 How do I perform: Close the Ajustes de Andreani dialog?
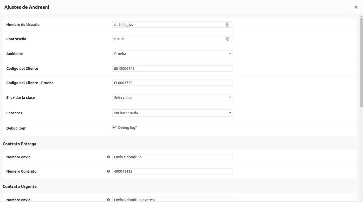click(x=356, y=7)
